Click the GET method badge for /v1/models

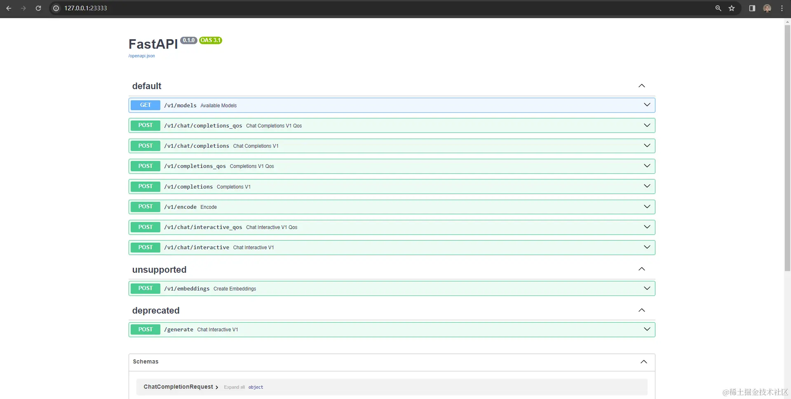click(146, 105)
